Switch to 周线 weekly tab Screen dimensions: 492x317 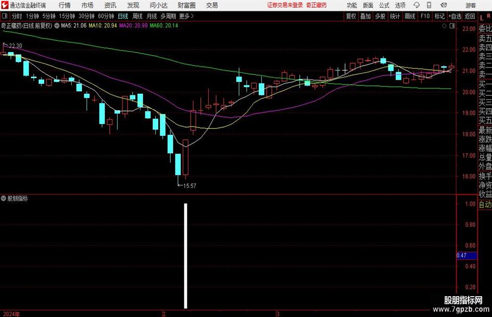[x=137, y=16]
